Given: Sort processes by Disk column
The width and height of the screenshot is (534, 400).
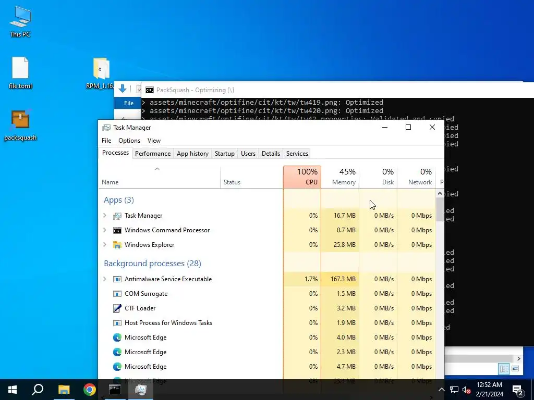Looking at the screenshot, I should coord(378,177).
